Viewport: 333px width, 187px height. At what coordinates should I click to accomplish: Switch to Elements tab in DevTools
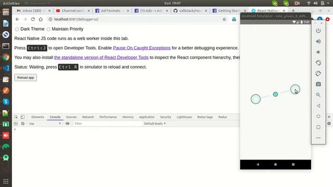point(37,117)
